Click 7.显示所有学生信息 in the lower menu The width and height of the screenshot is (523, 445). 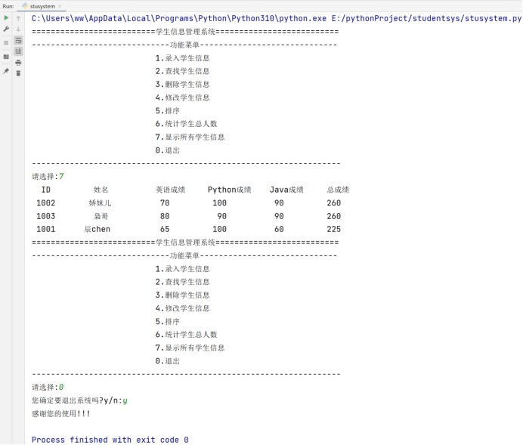tap(190, 348)
